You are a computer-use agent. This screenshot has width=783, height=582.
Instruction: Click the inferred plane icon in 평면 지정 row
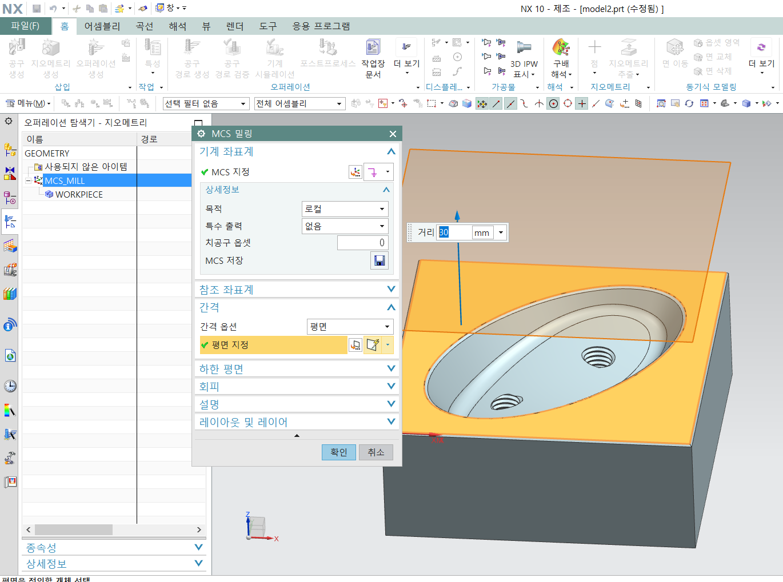pyautogui.click(x=373, y=345)
